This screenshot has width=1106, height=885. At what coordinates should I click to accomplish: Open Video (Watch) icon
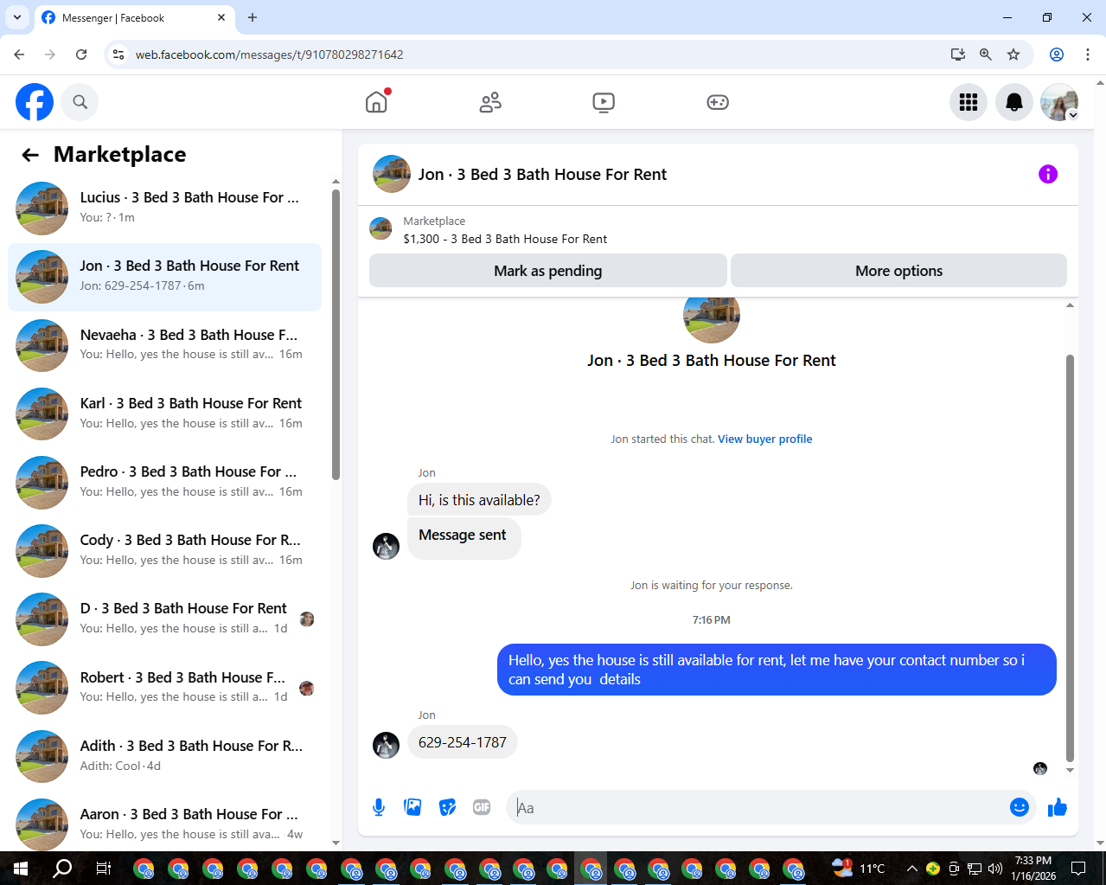(604, 102)
